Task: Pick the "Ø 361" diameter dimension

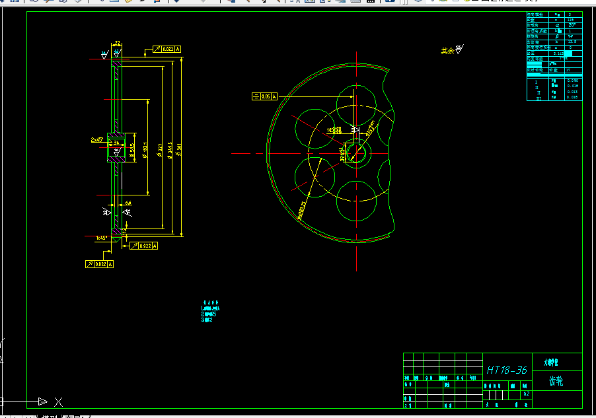Action: (x=178, y=149)
